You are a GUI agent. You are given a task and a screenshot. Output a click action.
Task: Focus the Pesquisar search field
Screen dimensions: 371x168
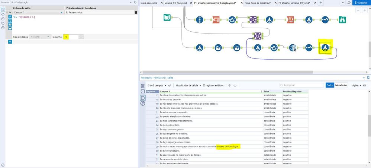[x=302, y=85]
